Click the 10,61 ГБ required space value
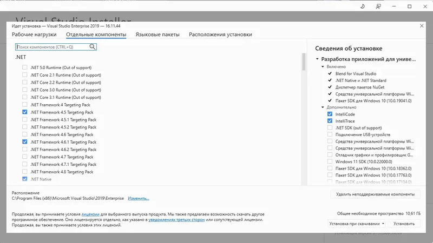 pos(413,213)
